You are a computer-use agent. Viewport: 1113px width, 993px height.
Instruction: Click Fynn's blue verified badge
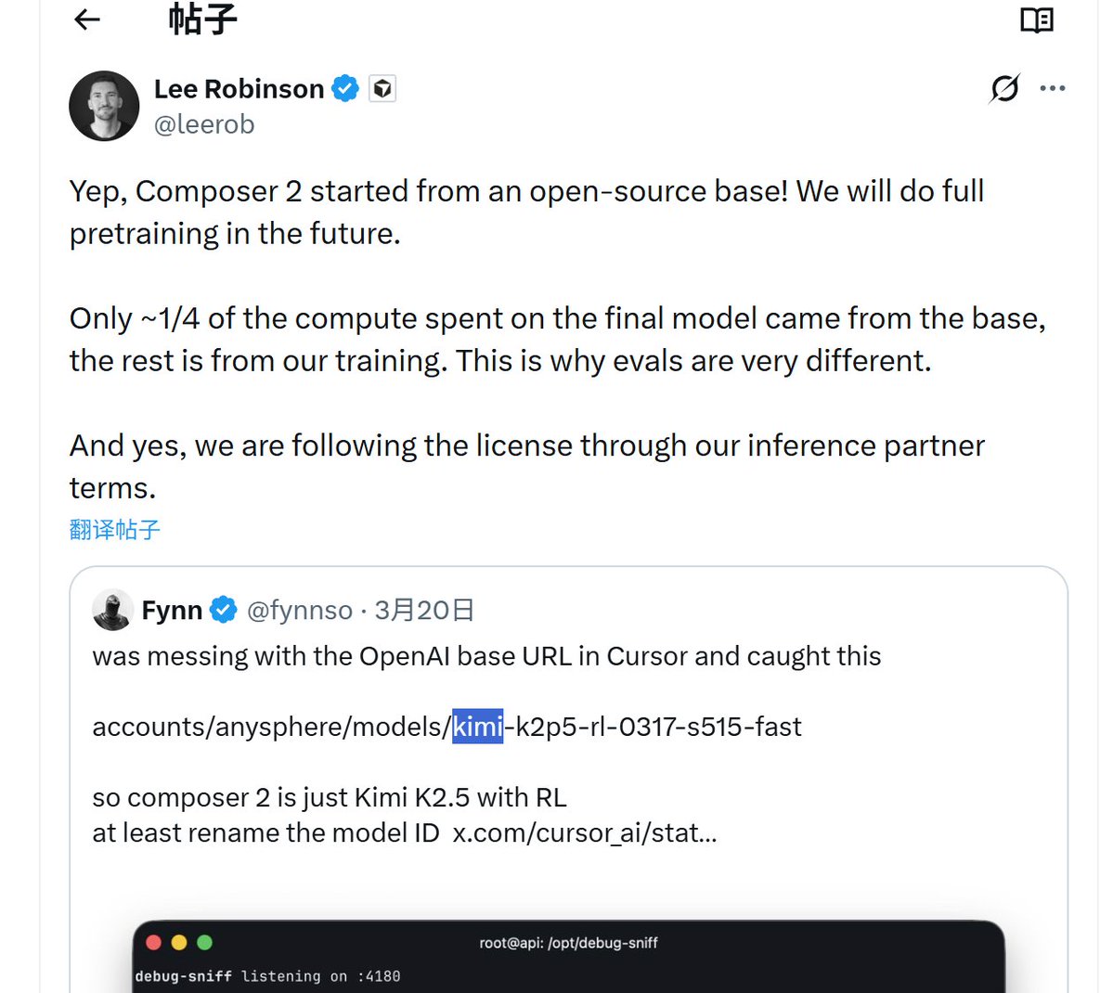click(x=223, y=610)
